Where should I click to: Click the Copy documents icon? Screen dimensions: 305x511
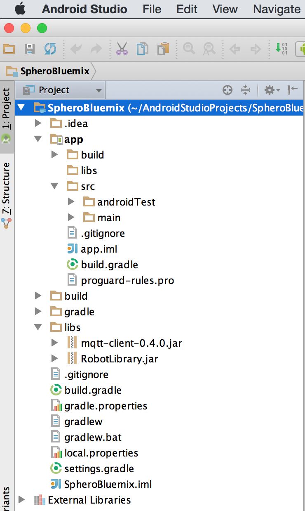143,49
